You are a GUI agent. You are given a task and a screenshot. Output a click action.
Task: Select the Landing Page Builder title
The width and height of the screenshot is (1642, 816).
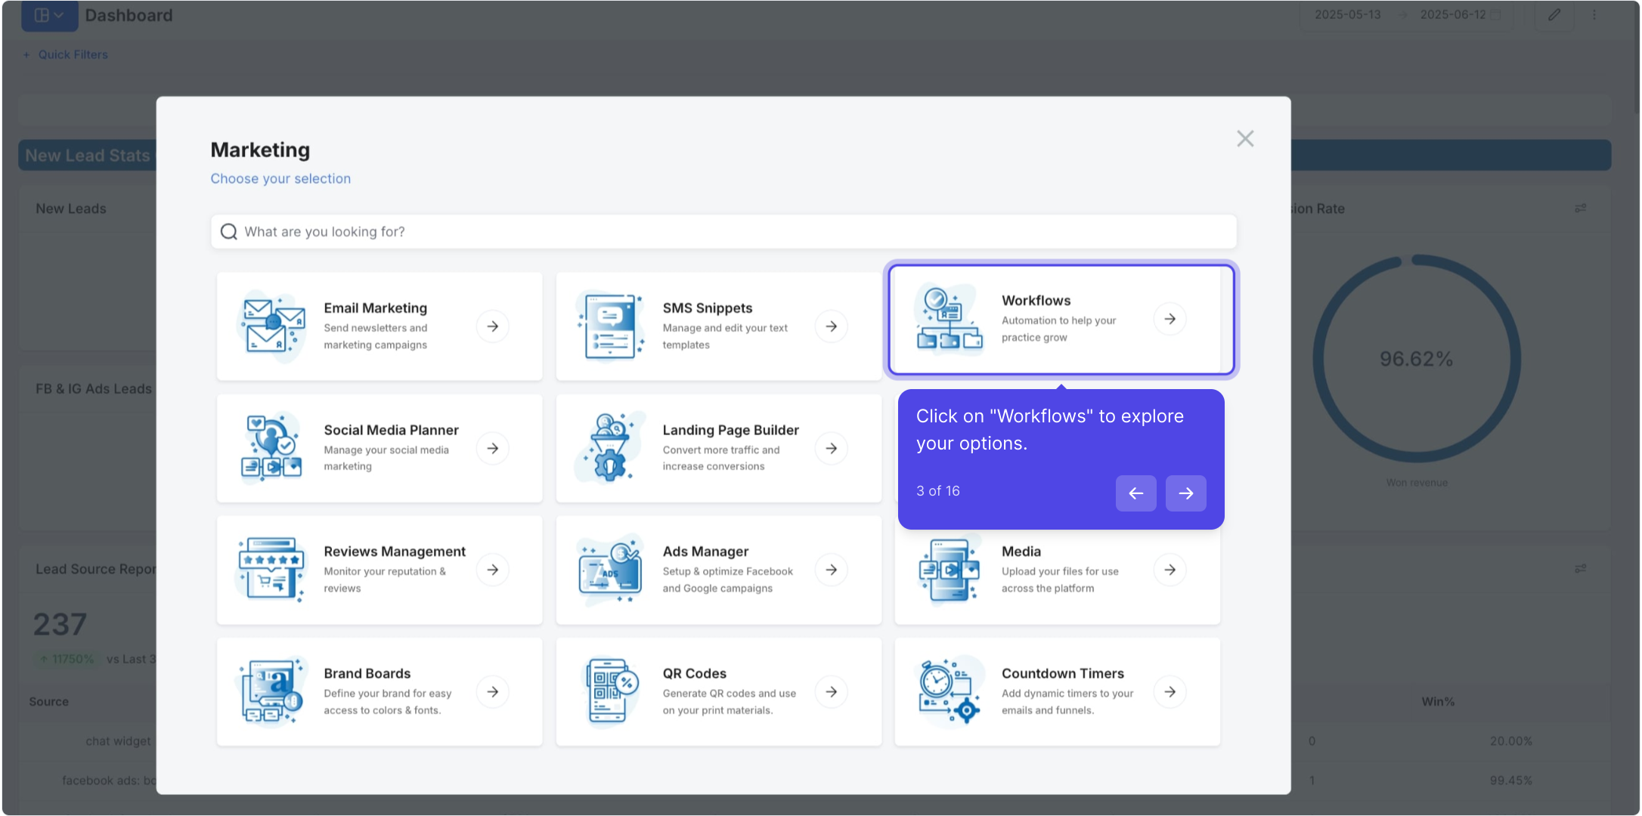coord(730,430)
